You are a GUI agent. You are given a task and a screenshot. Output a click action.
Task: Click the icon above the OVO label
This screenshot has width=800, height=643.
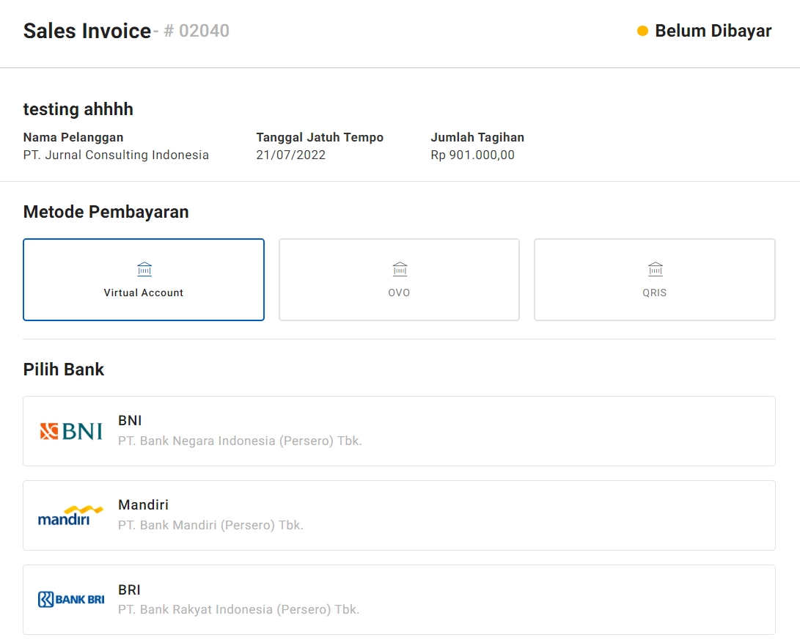click(400, 269)
